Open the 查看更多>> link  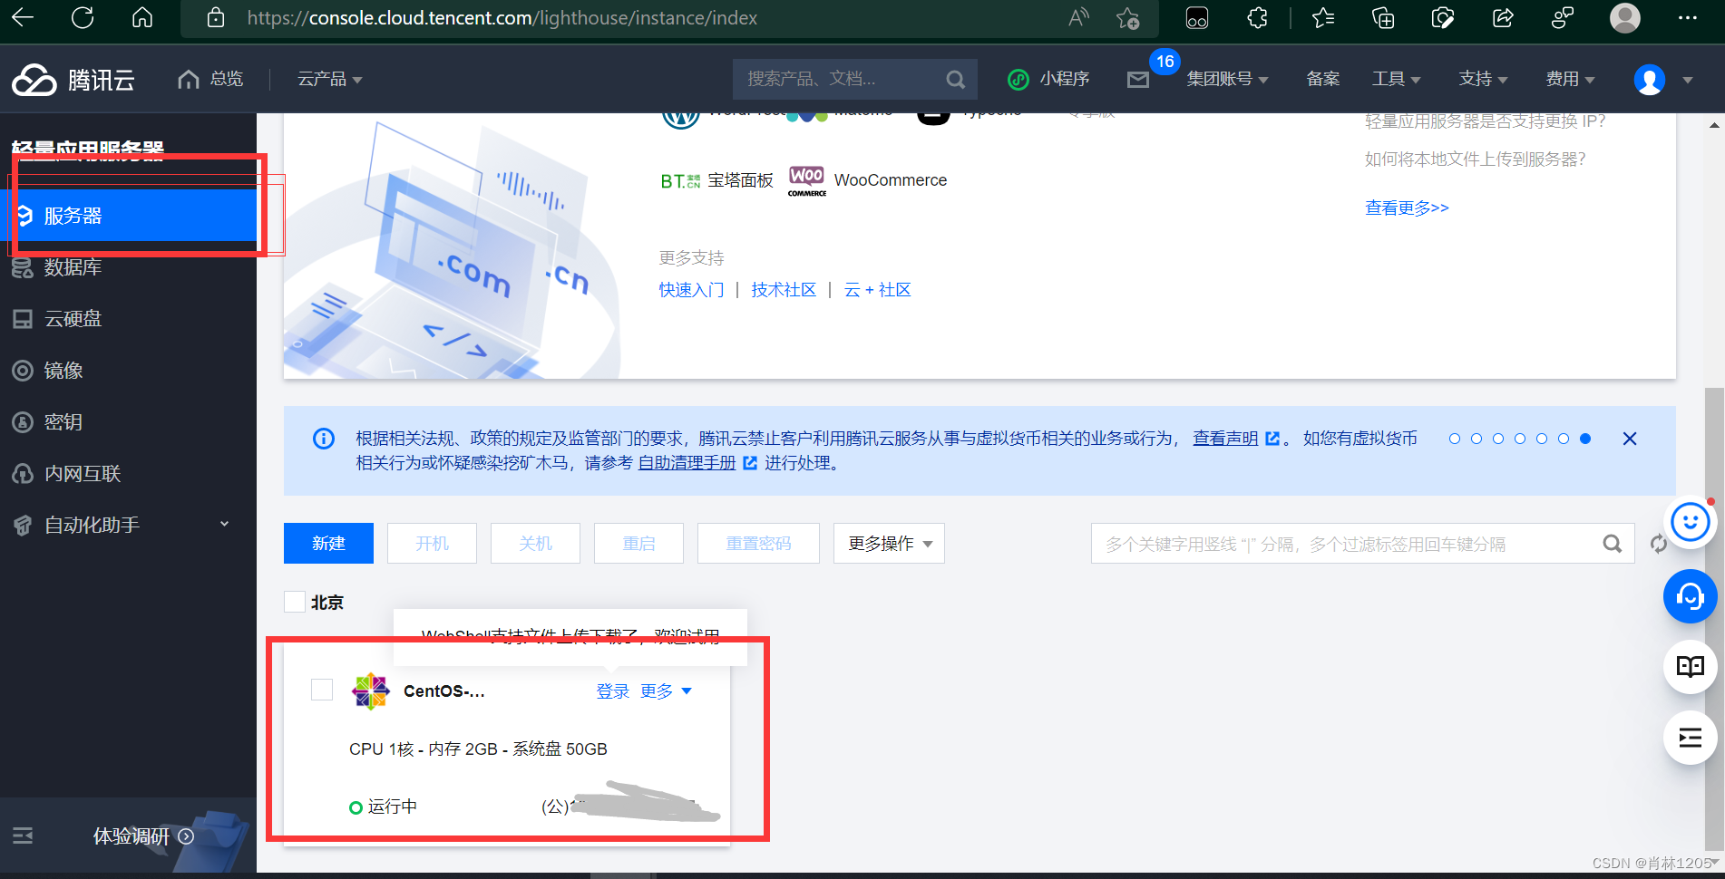pyautogui.click(x=1407, y=208)
